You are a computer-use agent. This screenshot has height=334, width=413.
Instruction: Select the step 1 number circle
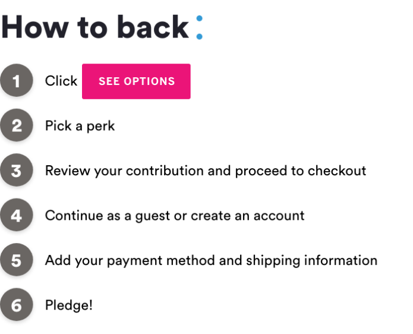click(x=17, y=80)
